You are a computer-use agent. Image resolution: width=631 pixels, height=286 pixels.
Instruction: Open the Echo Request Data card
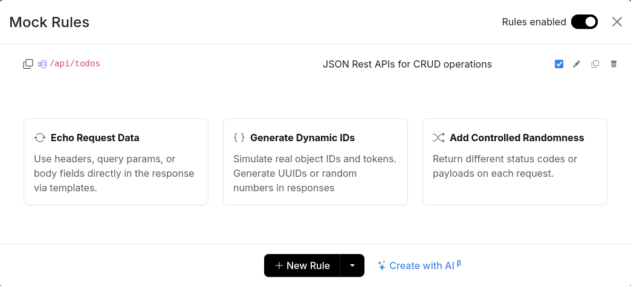(116, 162)
